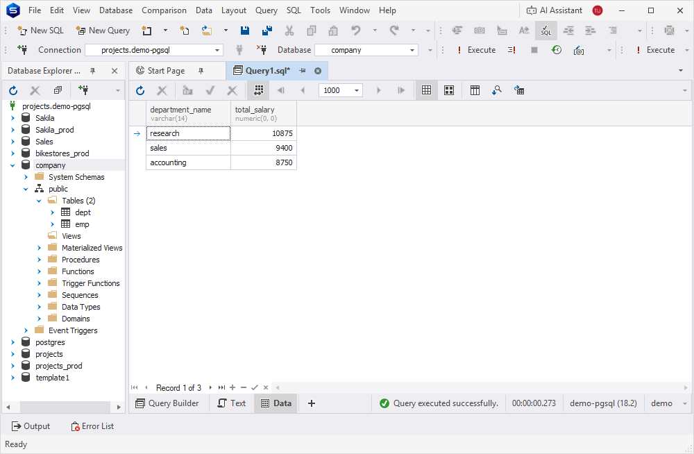Open the Database menu
The height and width of the screenshot is (454, 694).
click(x=115, y=10)
